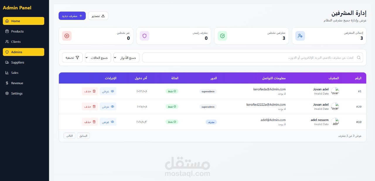The image size is (375, 181).
Task: Click the Suppliers truck icon
Action: [x=7, y=62]
